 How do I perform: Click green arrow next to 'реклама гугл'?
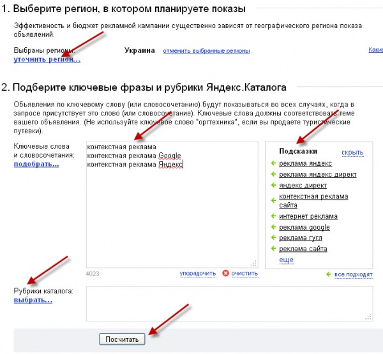coord(274,238)
